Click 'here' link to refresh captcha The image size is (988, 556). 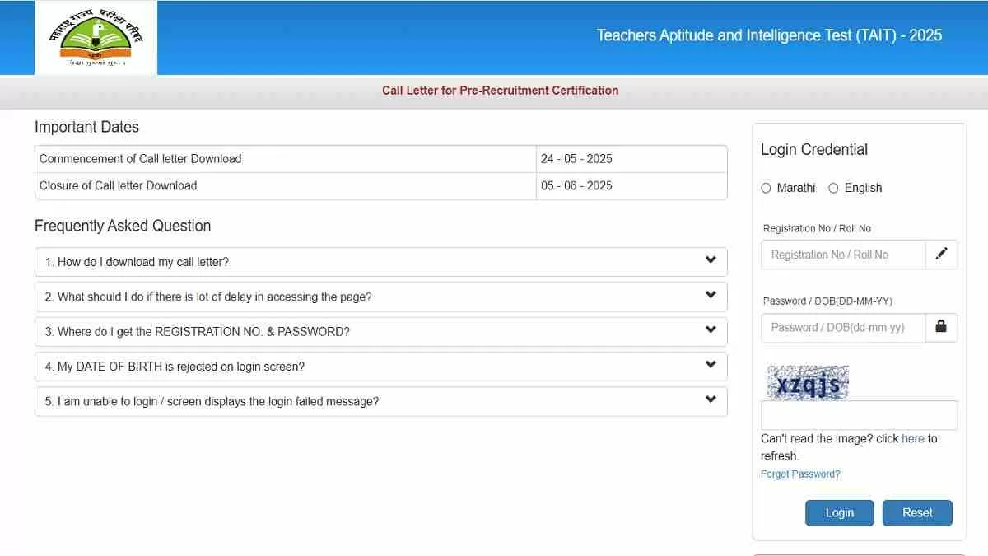[913, 438]
